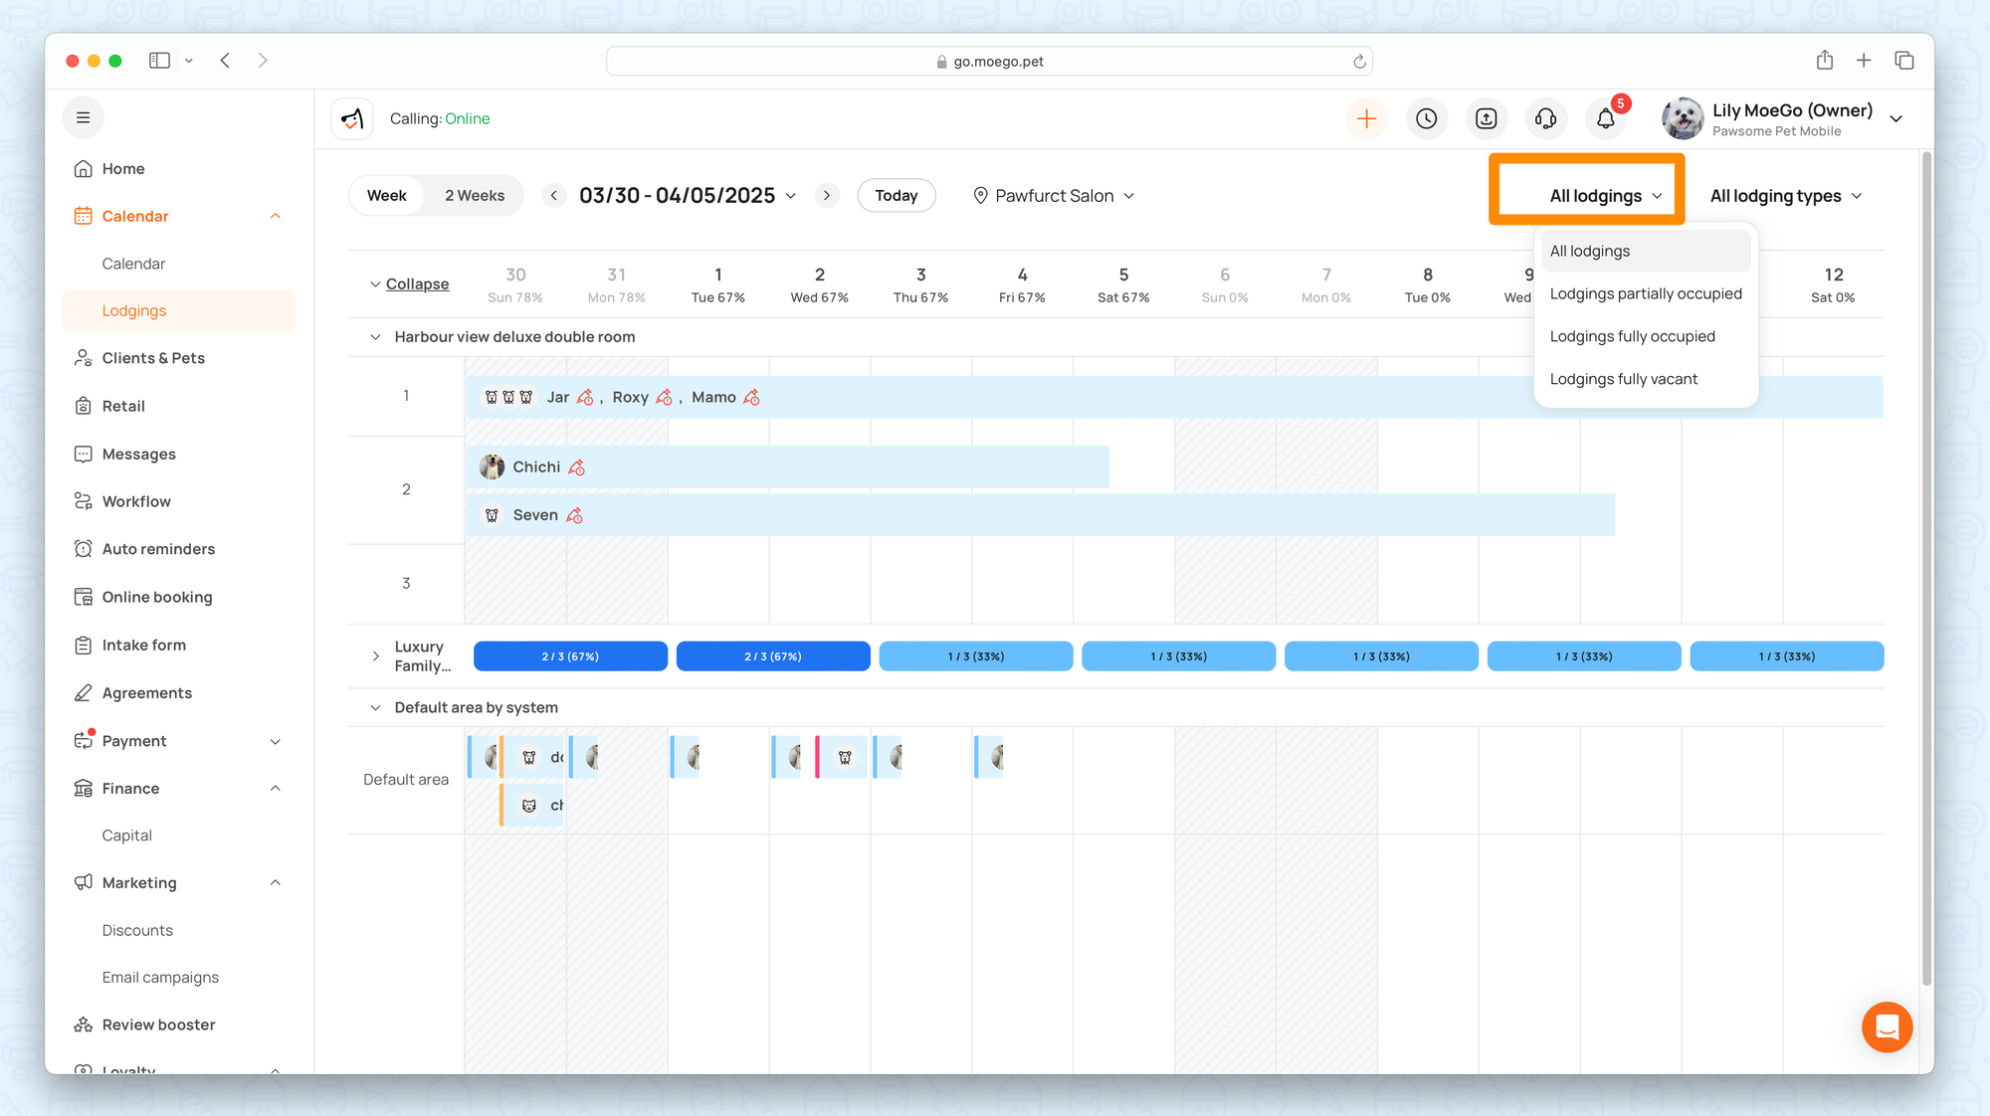Image resolution: width=1990 pixels, height=1116 pixels.
Task: Choose Lodgings fully occupied option
Action: pyautogui.click(x=1632, y=336)
